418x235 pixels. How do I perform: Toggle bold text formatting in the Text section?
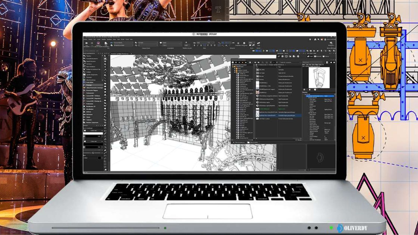pyautogui.click(x=194, y=45)
